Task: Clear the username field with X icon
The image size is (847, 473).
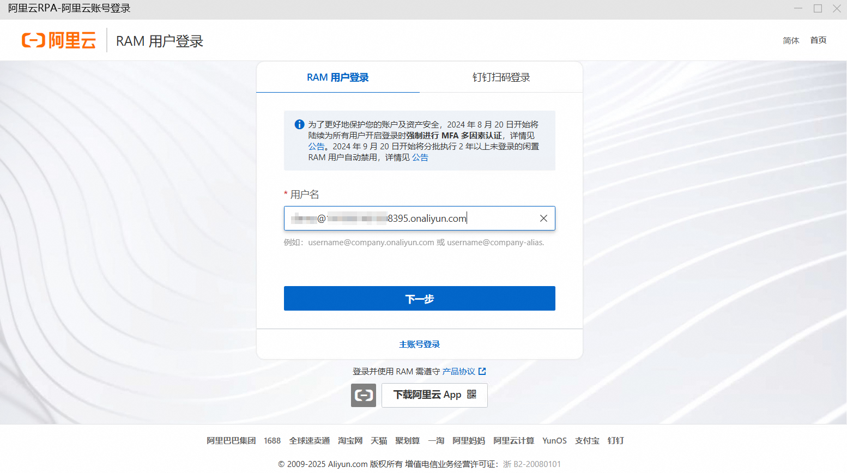Action: (543, 219)
